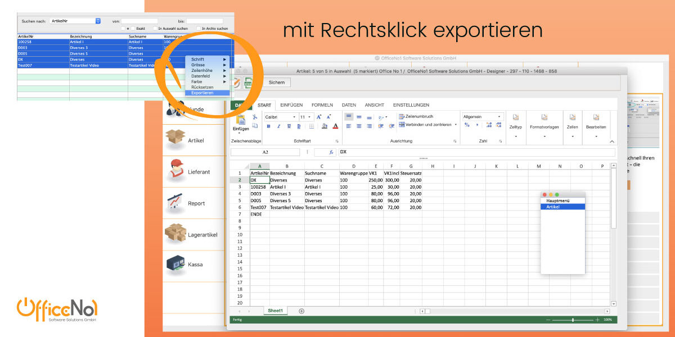Open the Report module in sidebar
Screen dimensions: 675x337
195,203
